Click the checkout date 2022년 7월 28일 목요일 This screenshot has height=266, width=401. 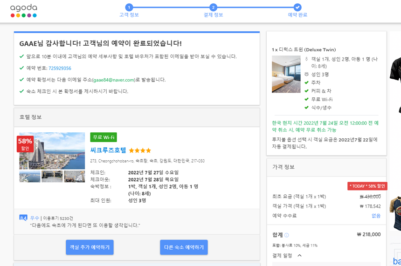(x=153, y=179)
